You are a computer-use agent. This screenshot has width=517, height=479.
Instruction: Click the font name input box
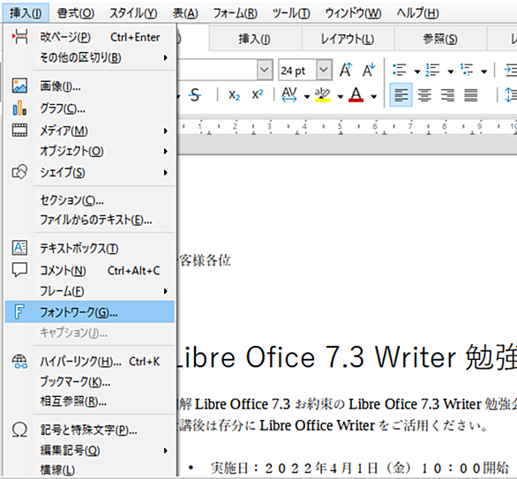coord(217,70)
